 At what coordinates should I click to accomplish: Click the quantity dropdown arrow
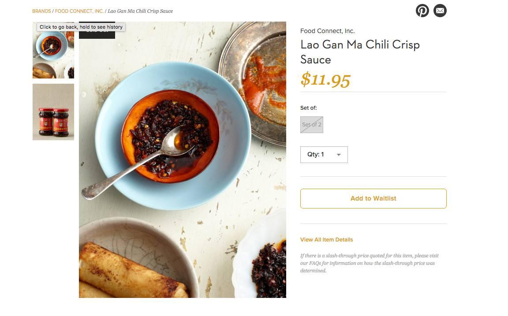point(339,155)
